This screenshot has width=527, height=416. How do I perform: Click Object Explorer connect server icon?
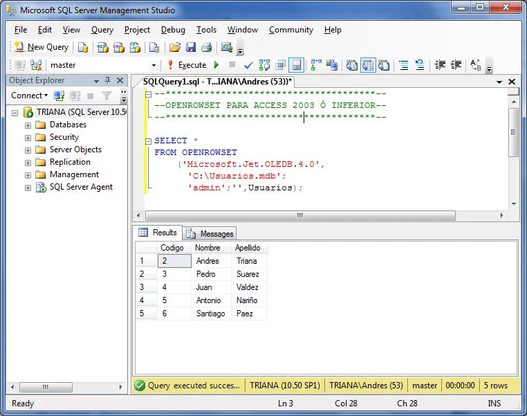(x=59, y=96)
